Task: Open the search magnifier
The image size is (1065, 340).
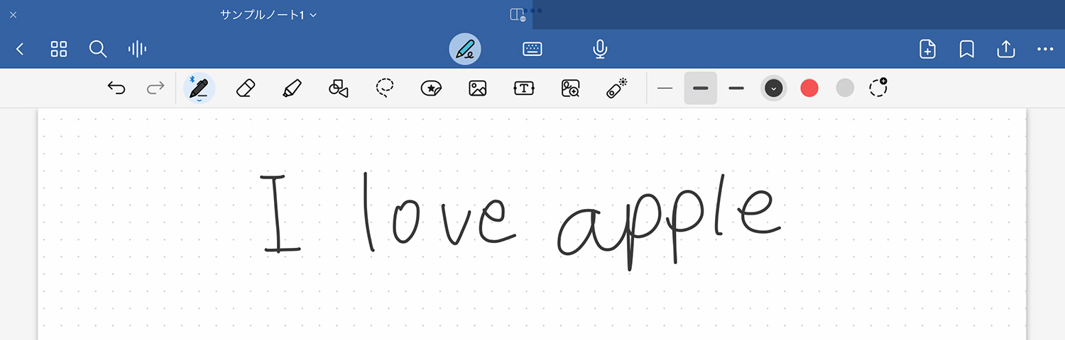Action: 98,49
